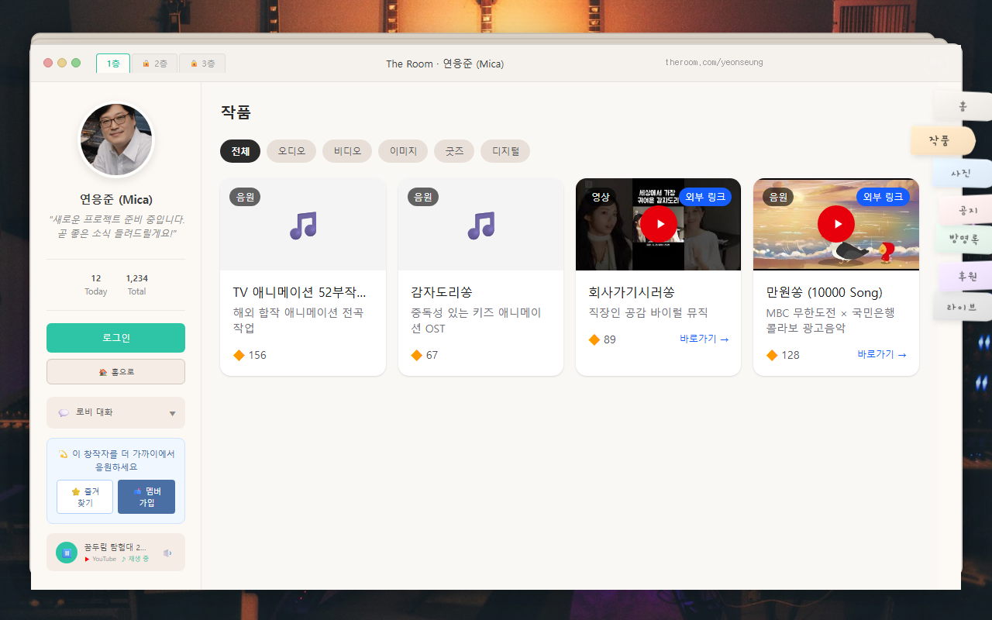Select the 오디오 filter chip

point(291,151)
